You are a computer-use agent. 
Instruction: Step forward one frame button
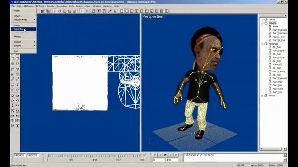(x=170, y=155)
